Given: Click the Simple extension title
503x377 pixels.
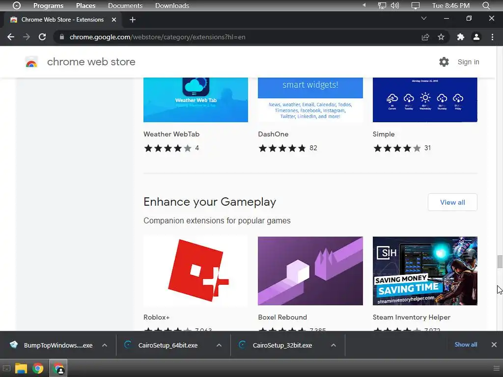Looking at the screenshot, I should tap(383, 135).
